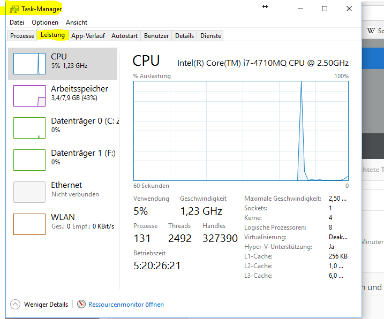Image resolution: width=384 pixels, height=319 pixels.
Task: Click the Betriebszeit value 5:20:26:21
Action: tap(157, 265)
